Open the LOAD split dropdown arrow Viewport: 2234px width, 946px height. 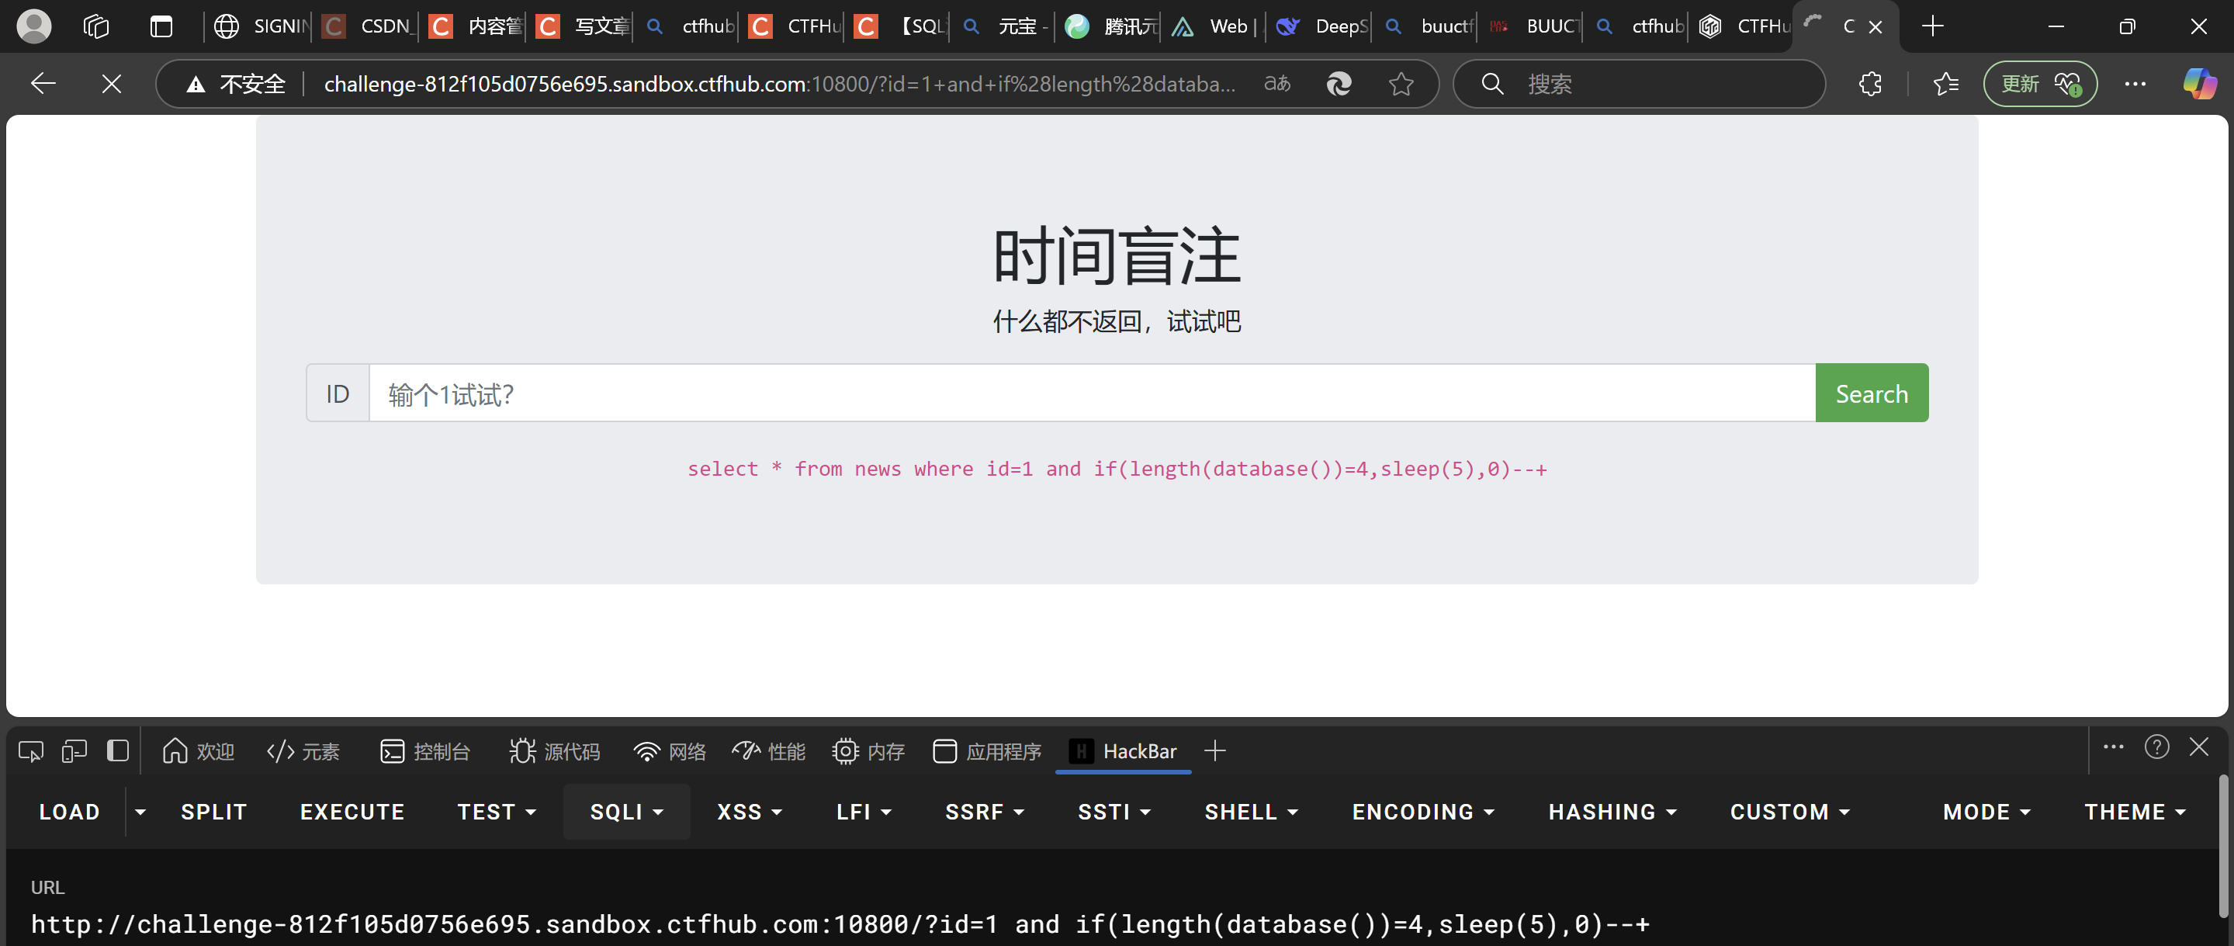click(140, 812)
